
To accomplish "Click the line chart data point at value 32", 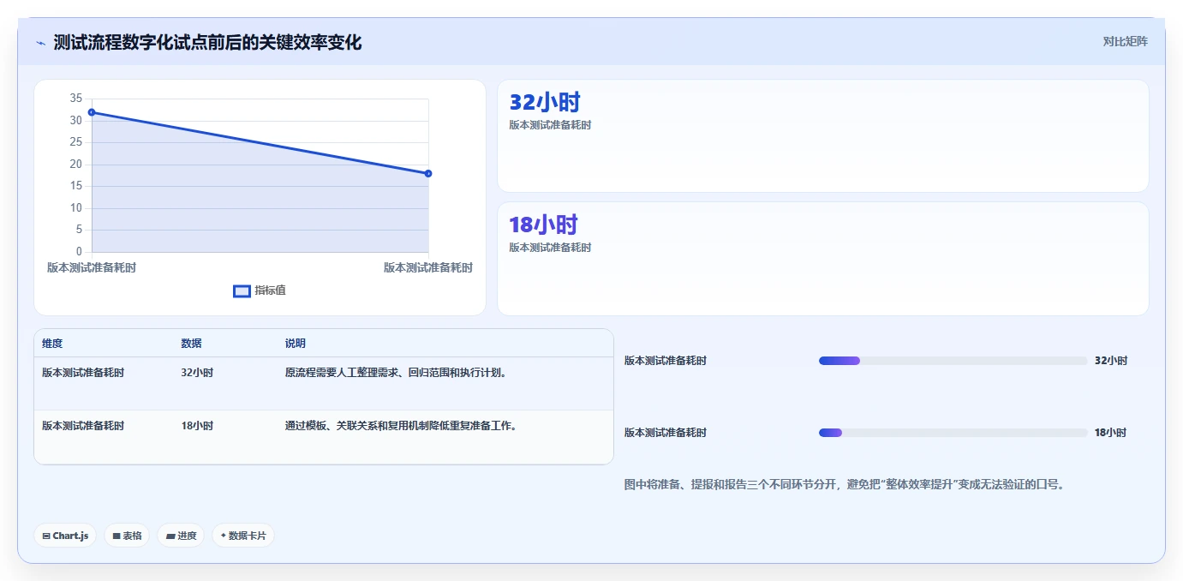I will pyautogui.click(x=92, y=112).
